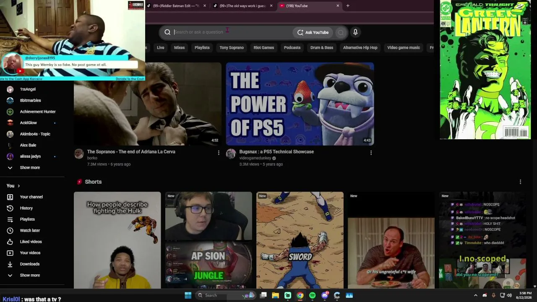537x302 pixels.
Task: Play The Sopranos Adriana video thumbnail
Action: 148,104
